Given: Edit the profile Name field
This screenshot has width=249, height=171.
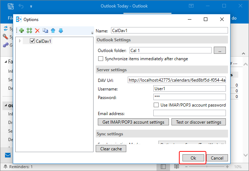Looking at the screenshot, I should point(169,30).
